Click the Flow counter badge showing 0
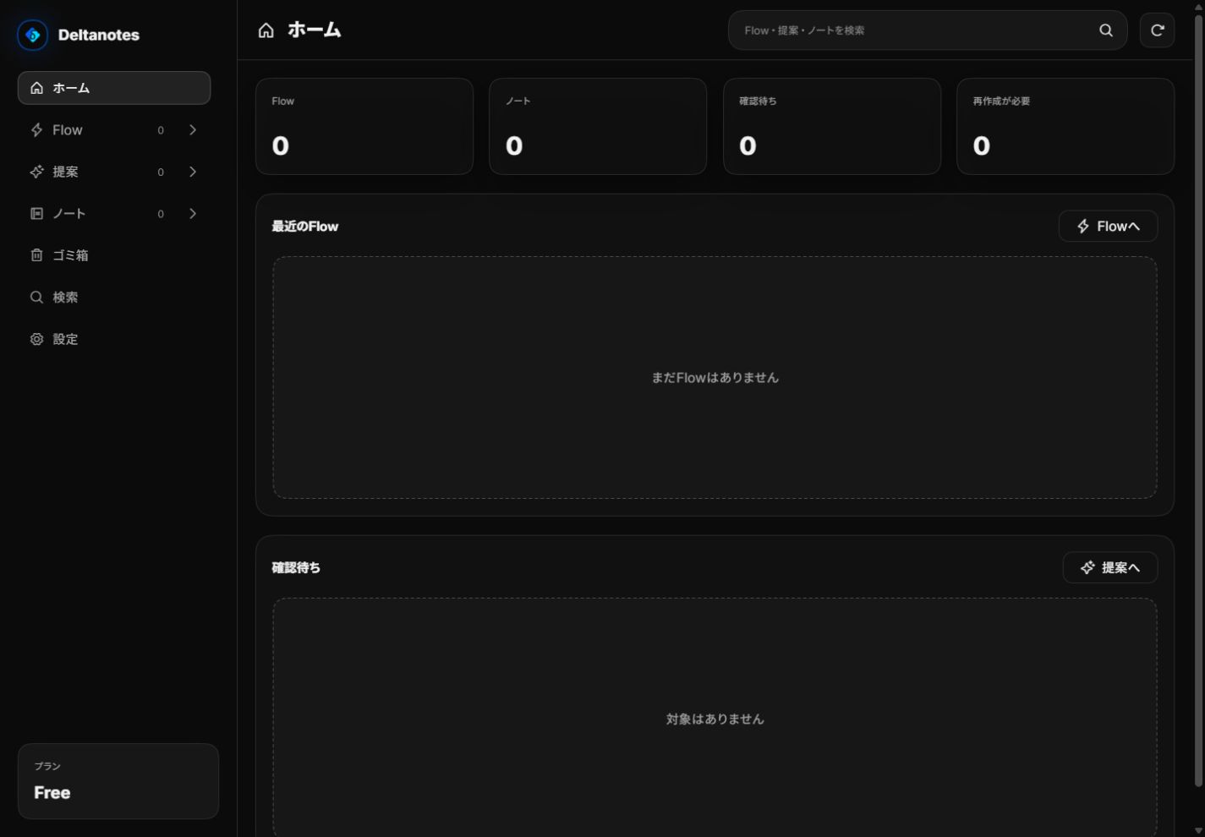The image size is (1205, 837). point(161,130)
